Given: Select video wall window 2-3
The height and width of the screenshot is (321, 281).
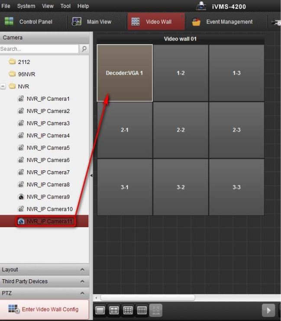Looking at the screenshot, I should [236, 130].
